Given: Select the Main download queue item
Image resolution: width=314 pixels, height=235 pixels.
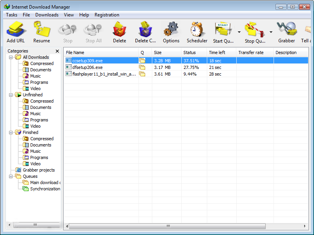Looking at the screenshot, I should [x=45, y=183].
